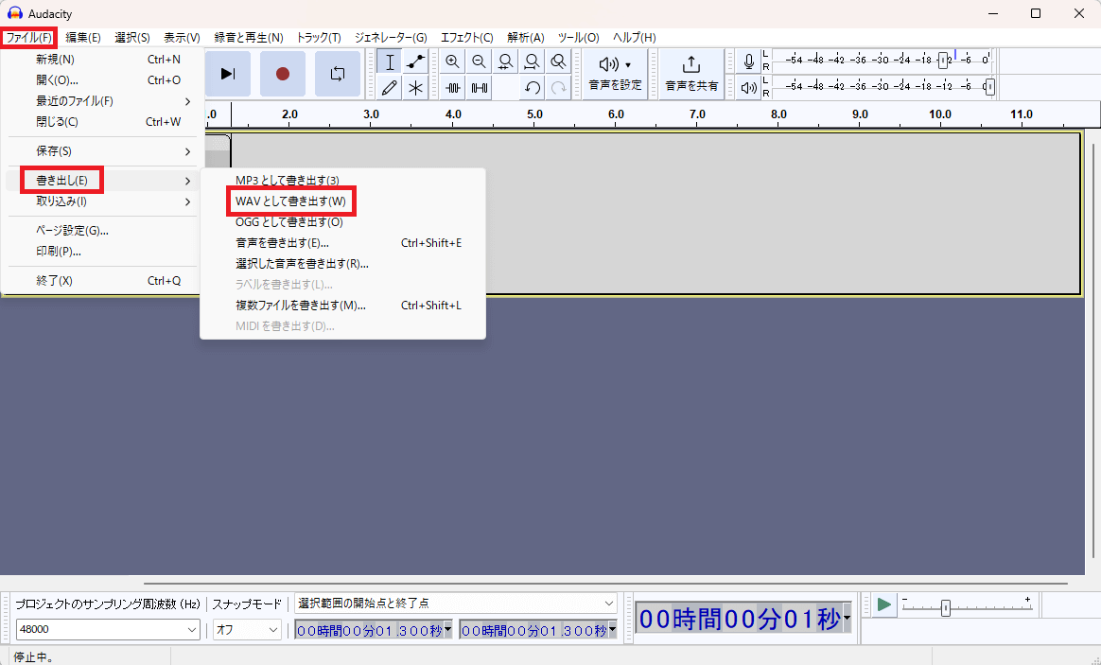This screenshot has height=665, width=1101.
Task: Toggle the Loop playback button
Action: point(338,74)
